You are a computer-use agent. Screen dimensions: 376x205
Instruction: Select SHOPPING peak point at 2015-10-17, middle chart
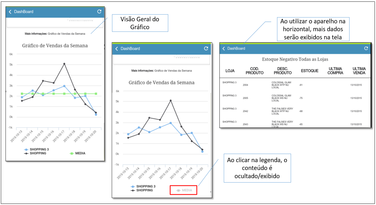click(171, 101)
